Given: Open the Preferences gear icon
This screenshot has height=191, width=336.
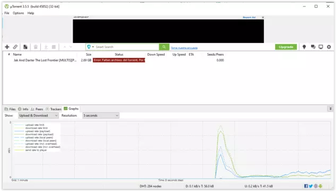Looking at the screenshot, I should coord(329,47).
